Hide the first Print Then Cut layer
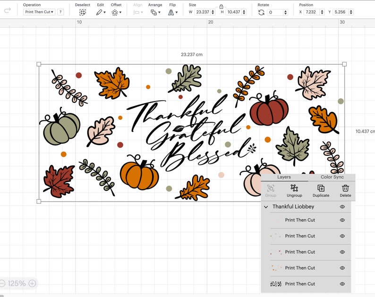Viewport: 375px width, 297px height. click(342, 220)
